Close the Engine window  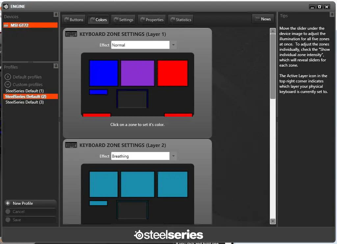coord(327,7)
